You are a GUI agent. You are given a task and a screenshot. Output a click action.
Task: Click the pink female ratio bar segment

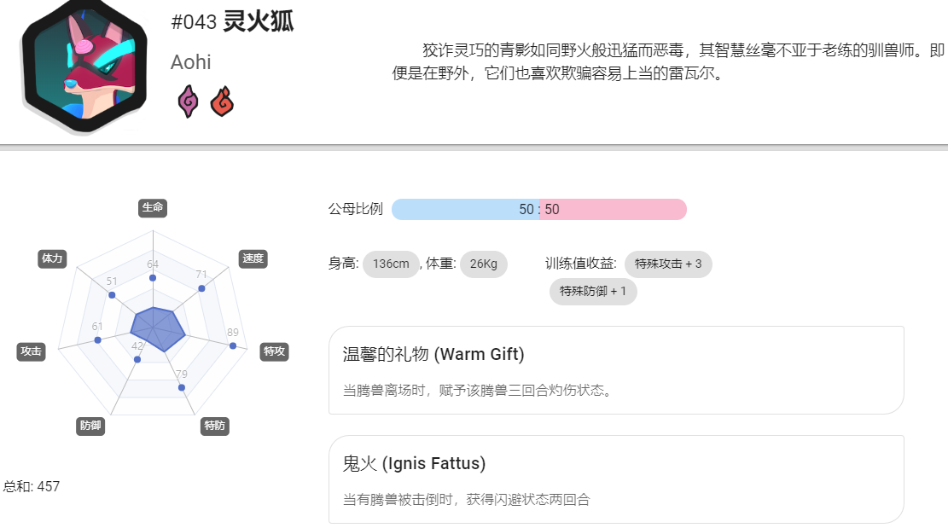click(x=613, y=210)
